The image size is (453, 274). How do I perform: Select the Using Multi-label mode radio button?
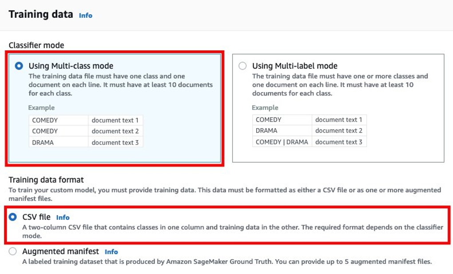[242, 66]
